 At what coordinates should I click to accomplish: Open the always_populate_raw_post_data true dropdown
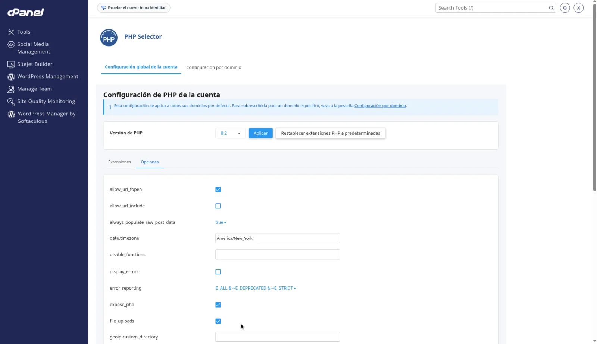pos(221,223)
